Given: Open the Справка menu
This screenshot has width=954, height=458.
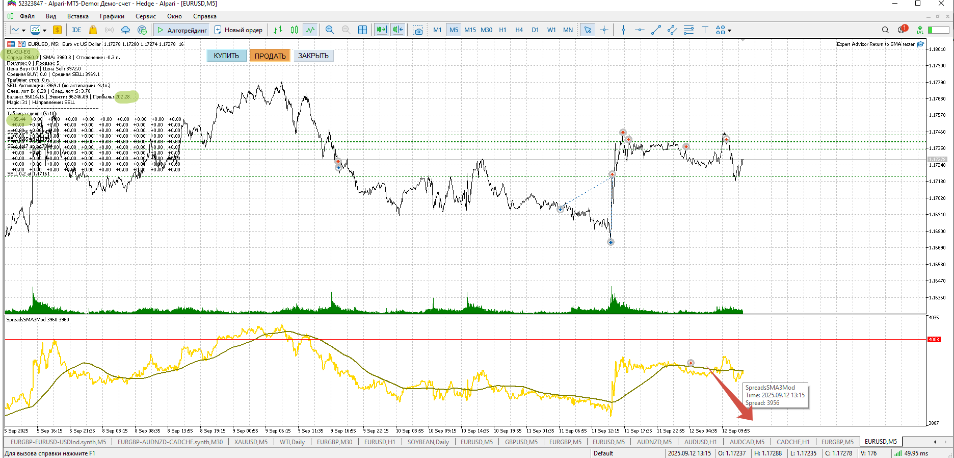Looking at the screenshot, I should click(x=205, y=16).
